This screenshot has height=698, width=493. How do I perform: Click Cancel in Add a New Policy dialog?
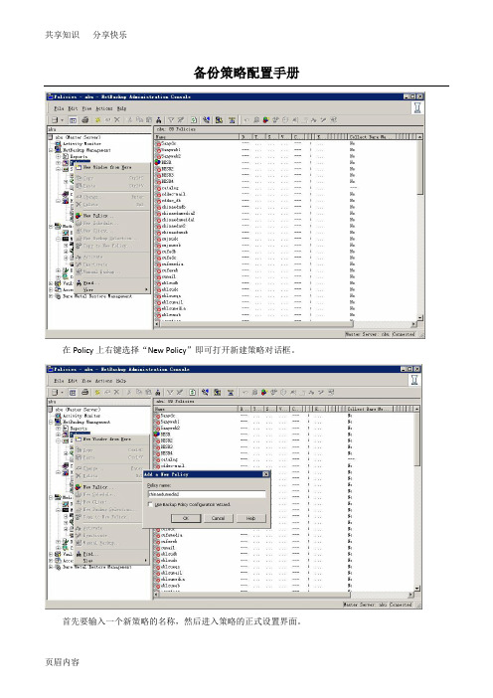(218, 518)
